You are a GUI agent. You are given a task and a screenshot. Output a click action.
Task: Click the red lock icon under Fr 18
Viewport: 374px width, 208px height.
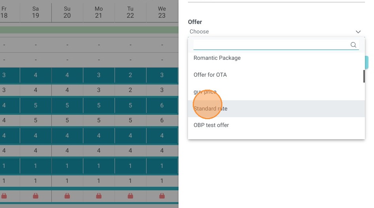click(4, 196)
